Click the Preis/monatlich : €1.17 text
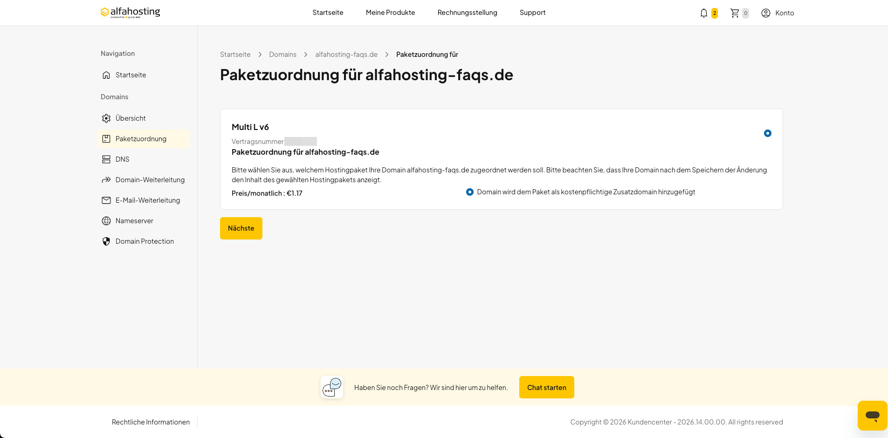 (x=267, y=193)
